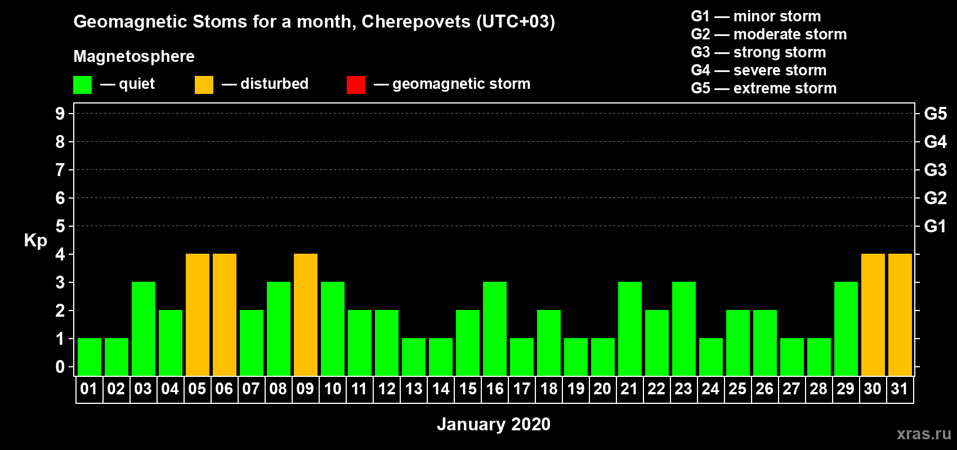The height and width of the screenshot is (450, 957).
Task: Click the 'Kp' axis label
Action: (35, 241)
